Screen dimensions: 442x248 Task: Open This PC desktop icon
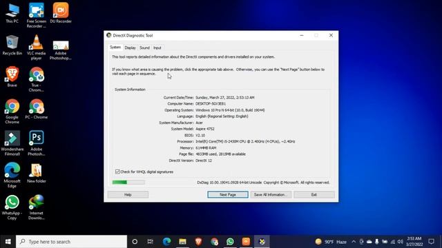click(x=12, y=13)
